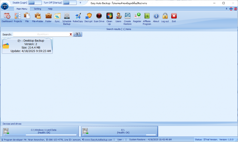Click the 'Devices and drives' label
Screen dimensions: 238x142
pyautogui.click(x=12, y=124)
